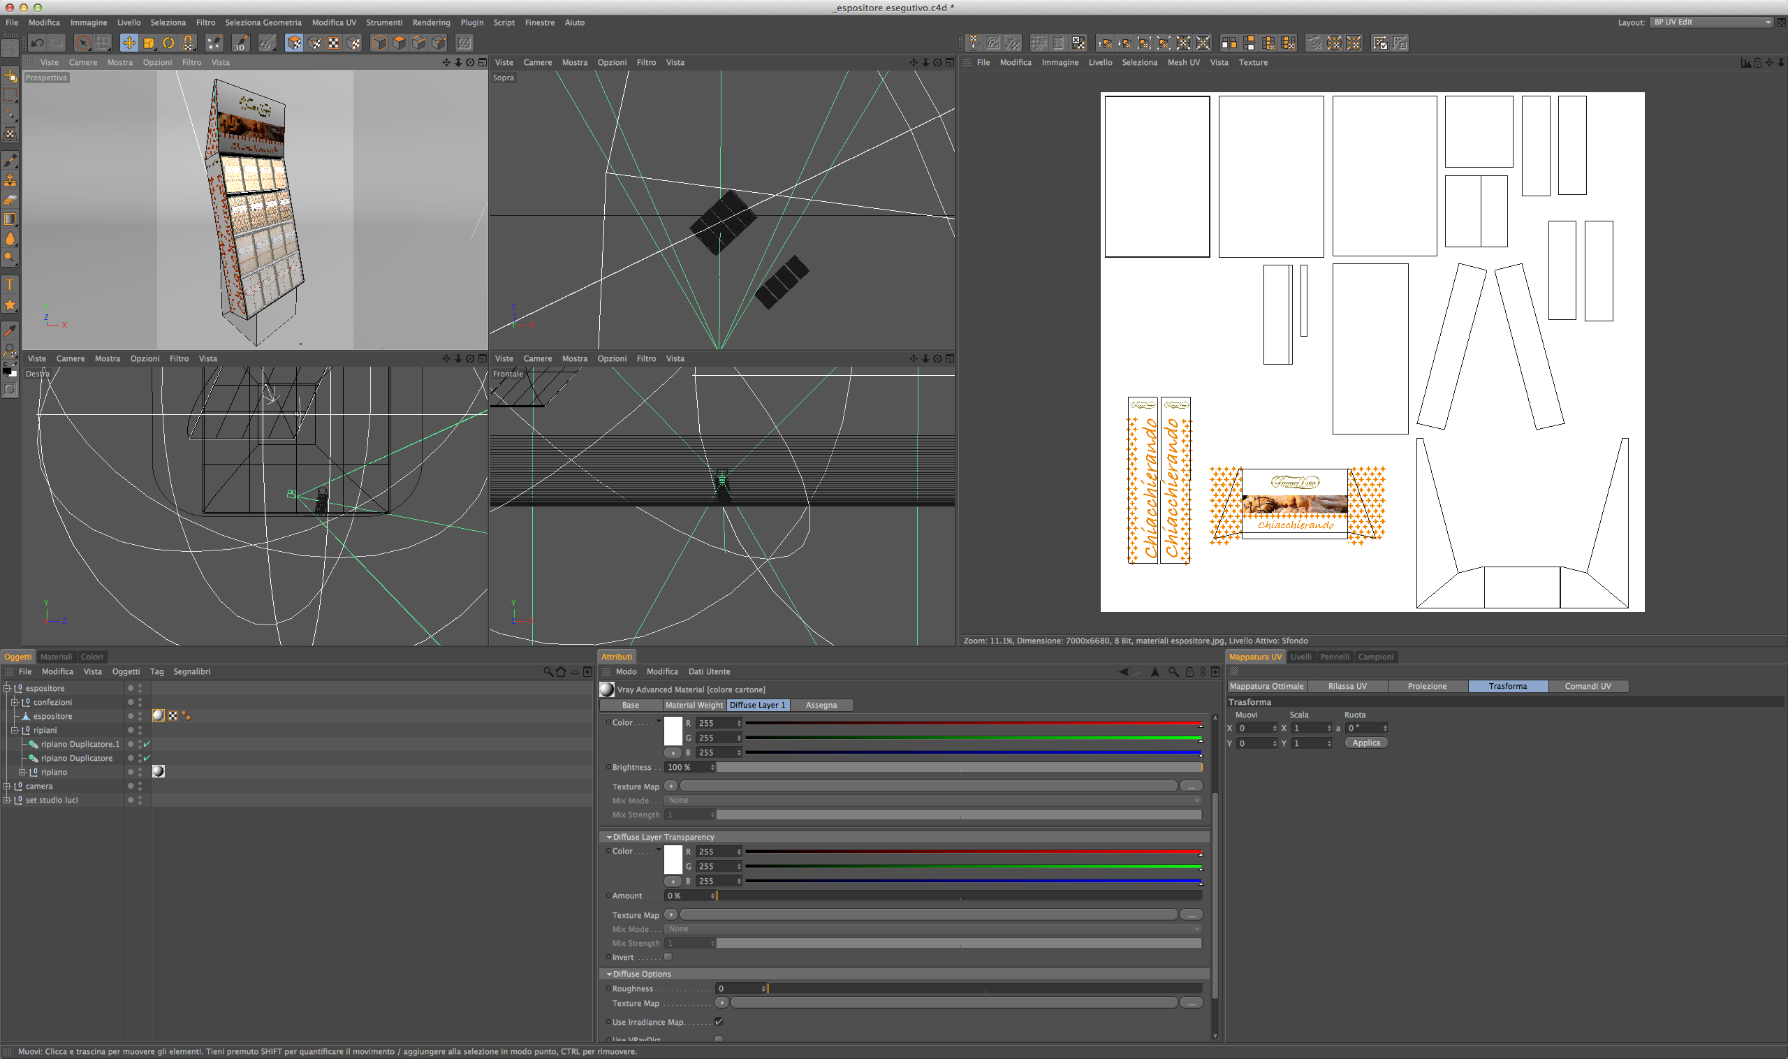The width and height of the screenshot is (1788, 1059).
Task: Click the Brightness slider bar
Action: [958, 767]
